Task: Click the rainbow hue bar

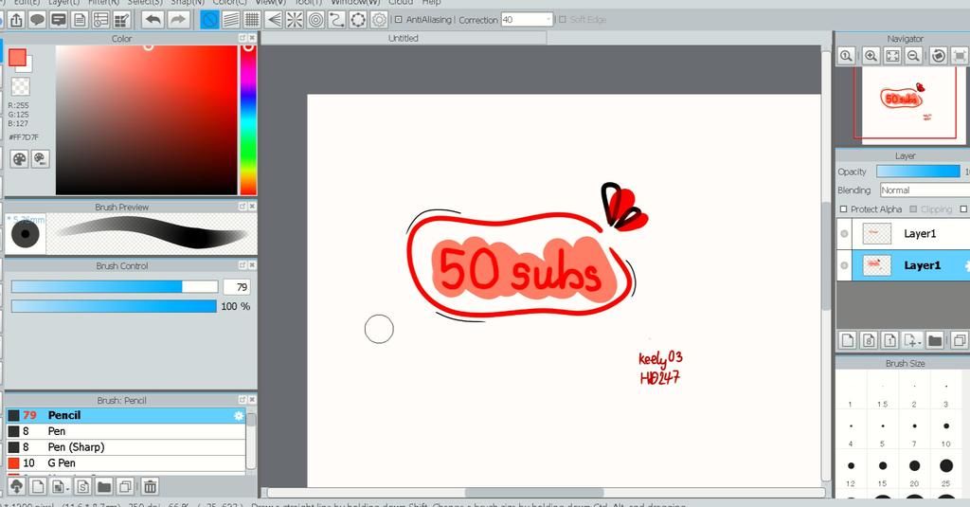Action: 248,120
